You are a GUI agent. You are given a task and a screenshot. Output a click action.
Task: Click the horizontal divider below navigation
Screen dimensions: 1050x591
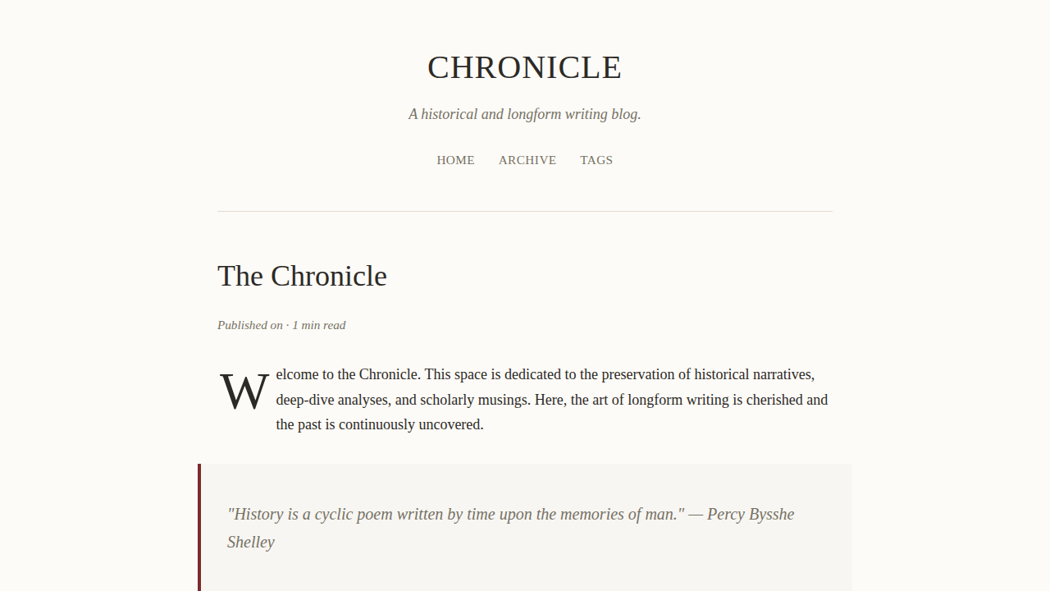pos(524,211)
